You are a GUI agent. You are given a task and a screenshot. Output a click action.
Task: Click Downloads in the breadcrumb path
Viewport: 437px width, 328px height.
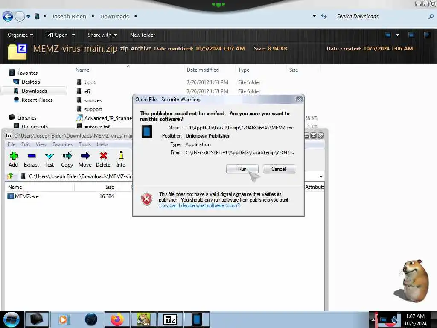point(114,17)
